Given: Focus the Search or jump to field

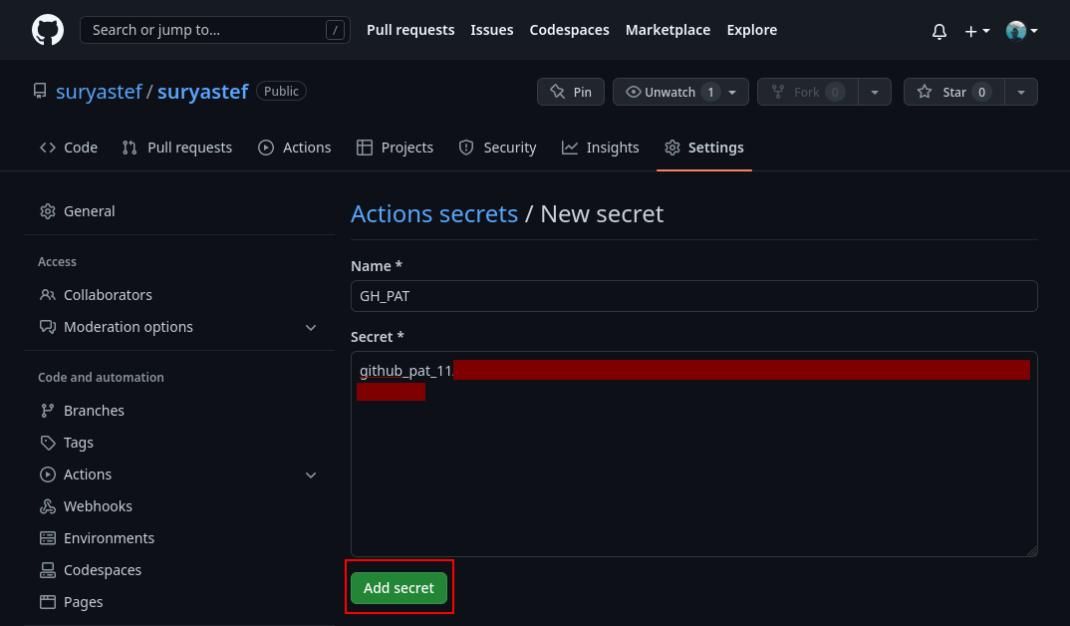Looking at the screenshot, I should point(215,30).
